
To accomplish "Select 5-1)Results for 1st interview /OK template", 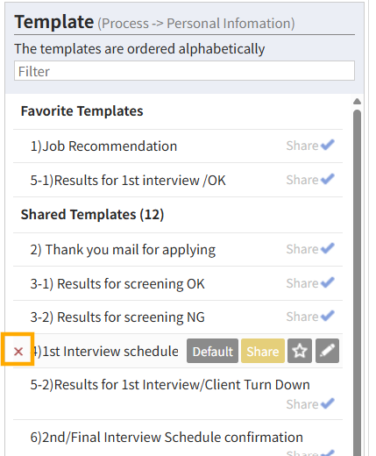I will pos(128,180).
